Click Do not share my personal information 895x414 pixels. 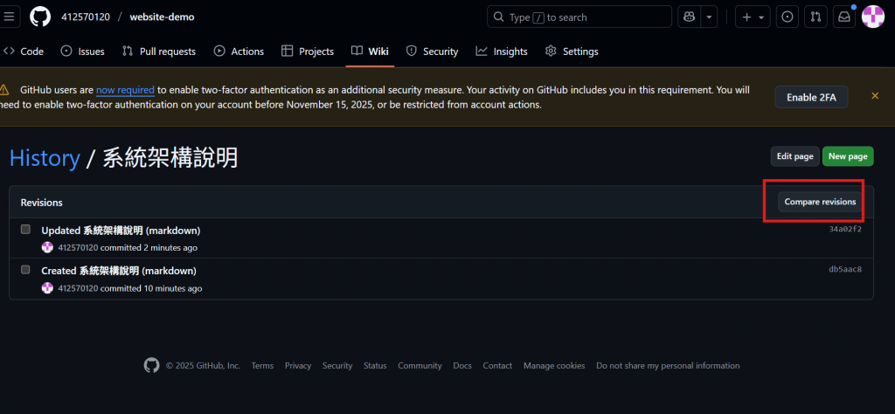coord(668,366)
